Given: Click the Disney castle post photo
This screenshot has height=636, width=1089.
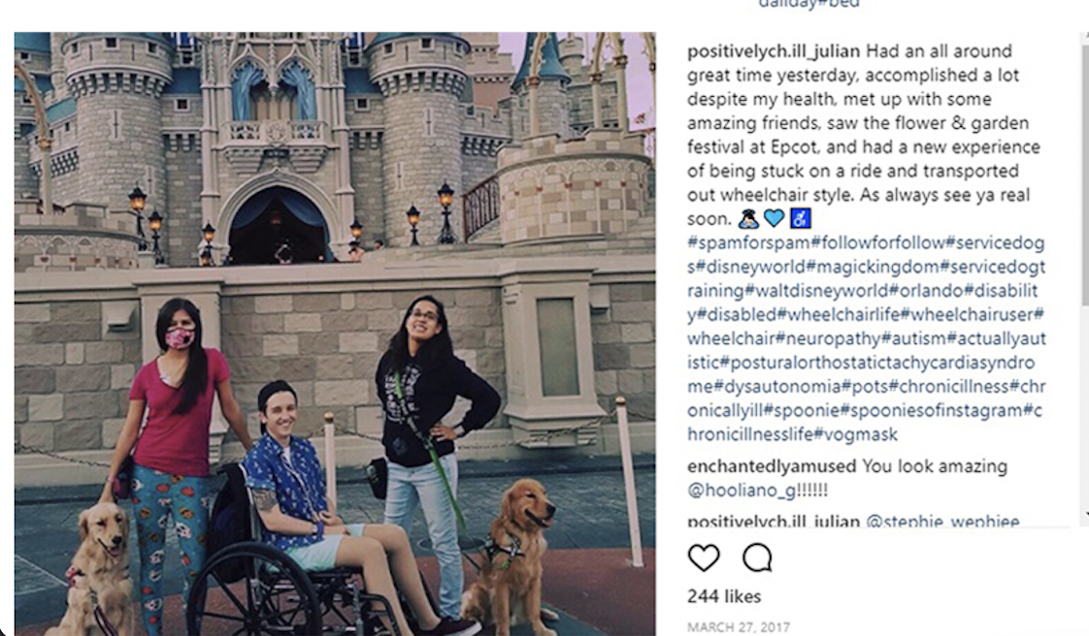Looking at the screenshot, I should pos(335,333).
